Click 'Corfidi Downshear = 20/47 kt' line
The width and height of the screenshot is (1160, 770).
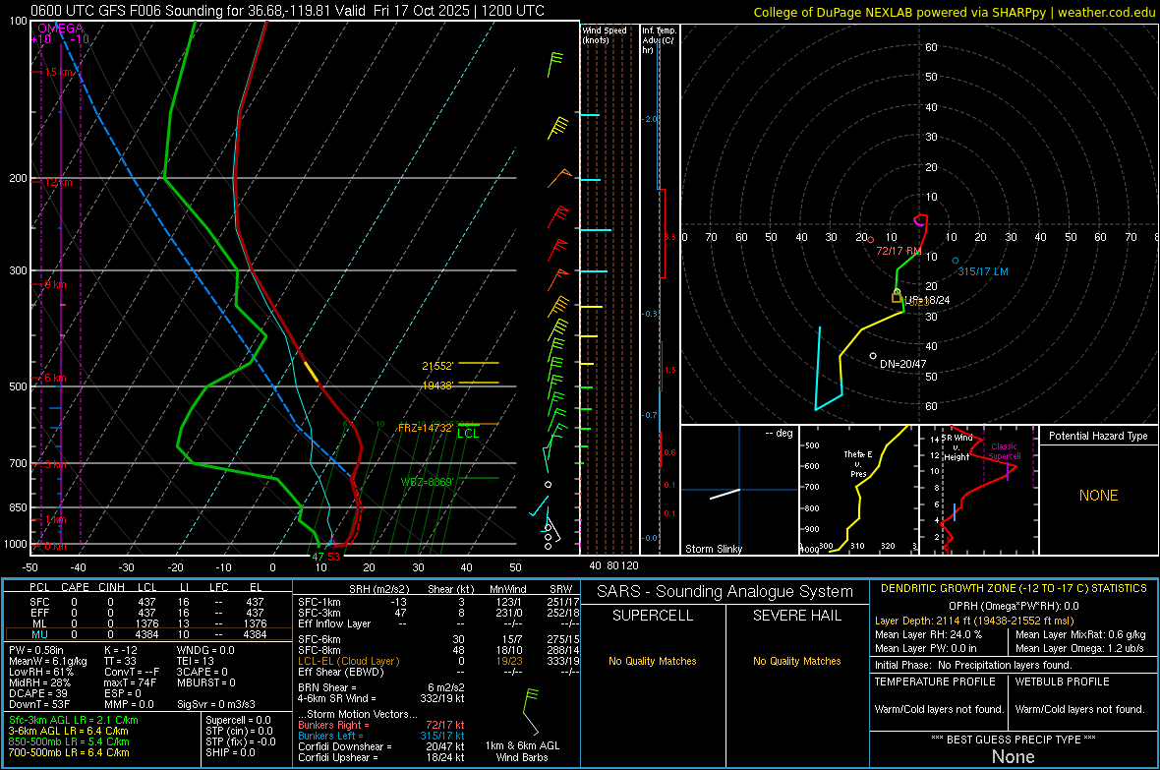tap(381, 747)
